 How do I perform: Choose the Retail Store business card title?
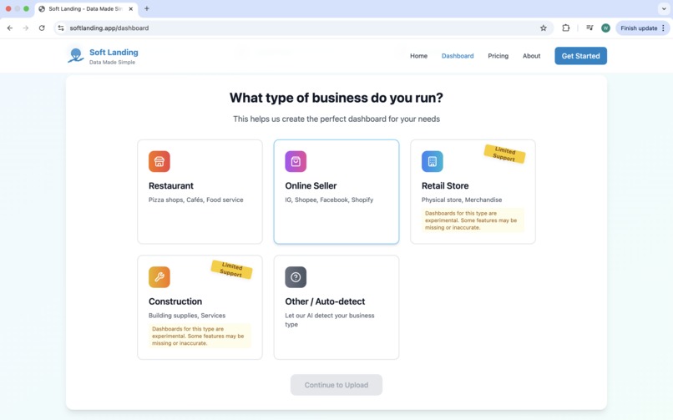[445, 185]
